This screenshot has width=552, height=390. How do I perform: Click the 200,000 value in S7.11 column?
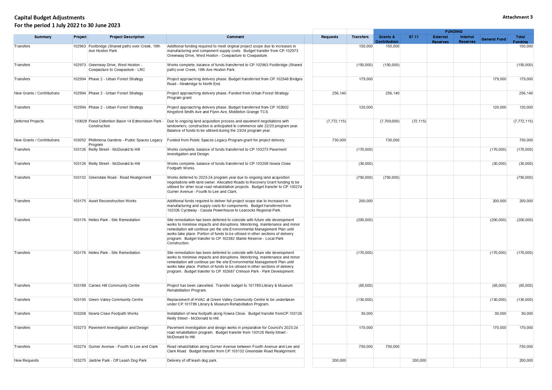(419, 361)
